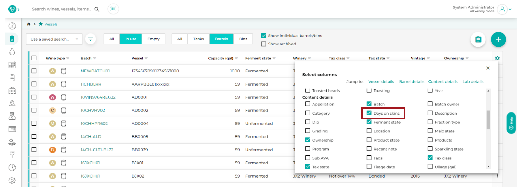
Task: Check the Appellation column checkbox
Action: coord(308,104)
